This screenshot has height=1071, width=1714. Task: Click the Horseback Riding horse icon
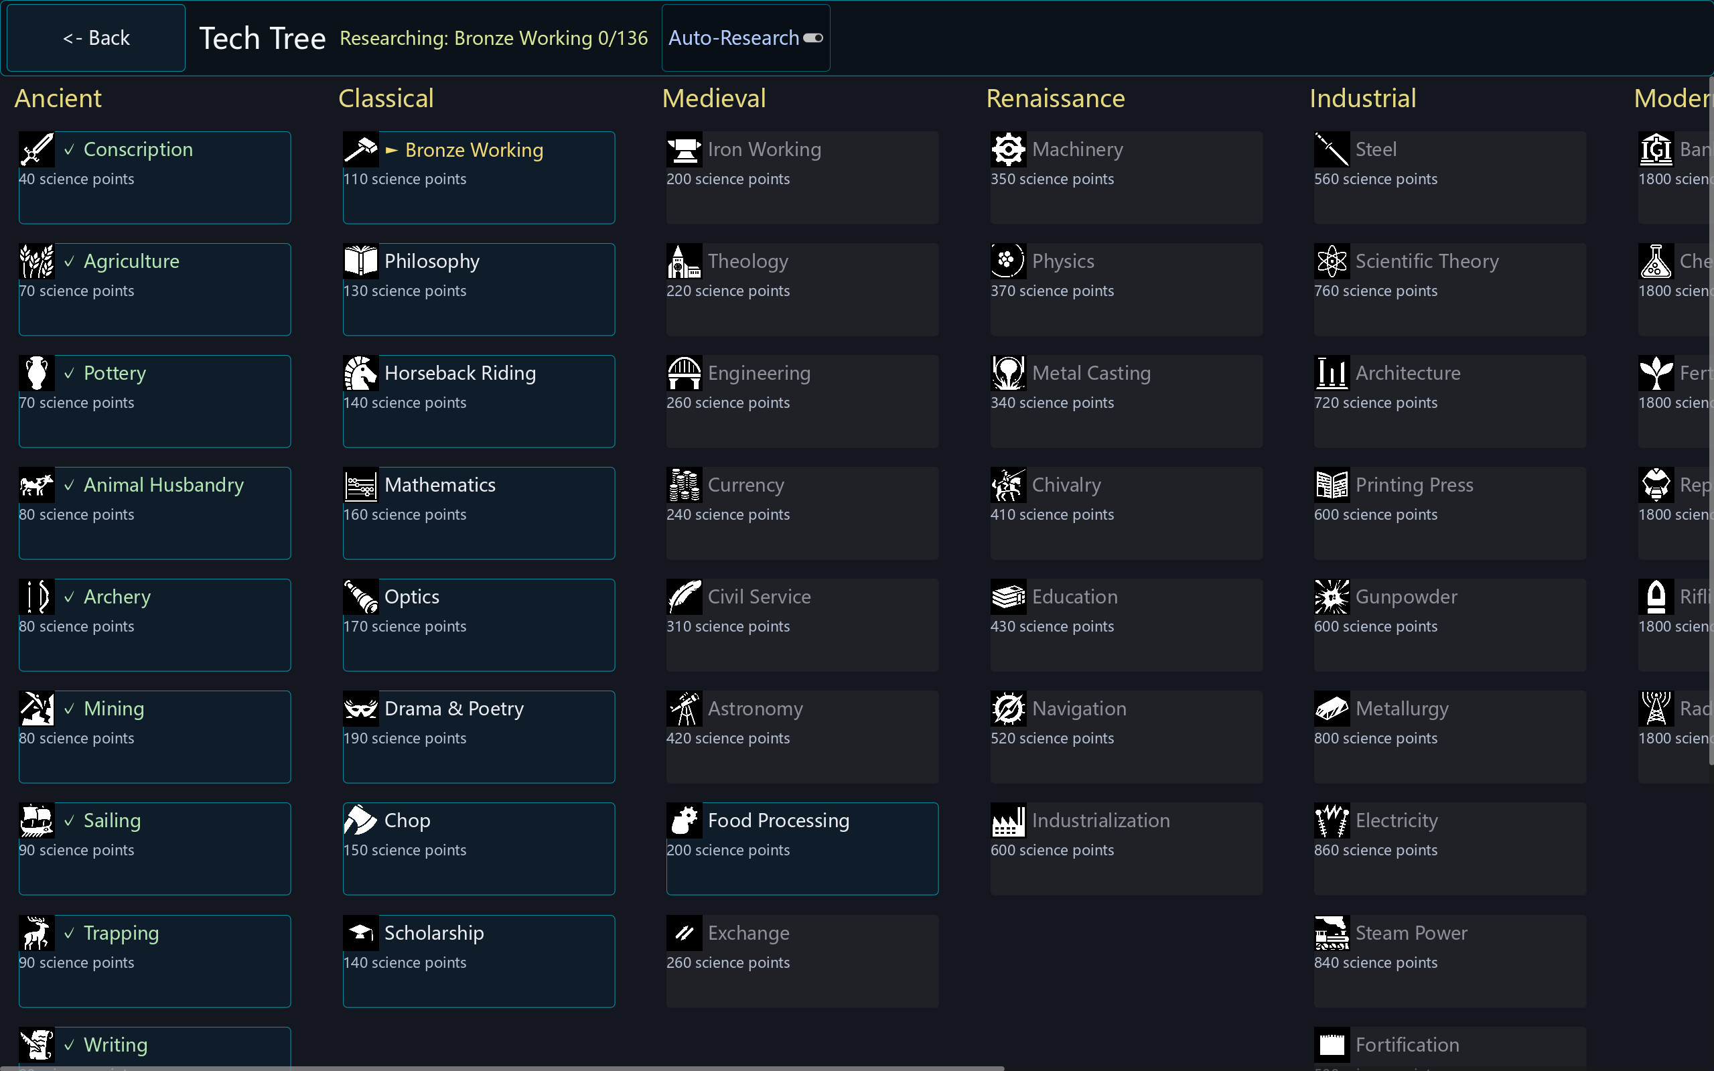(x=360, y=373)
